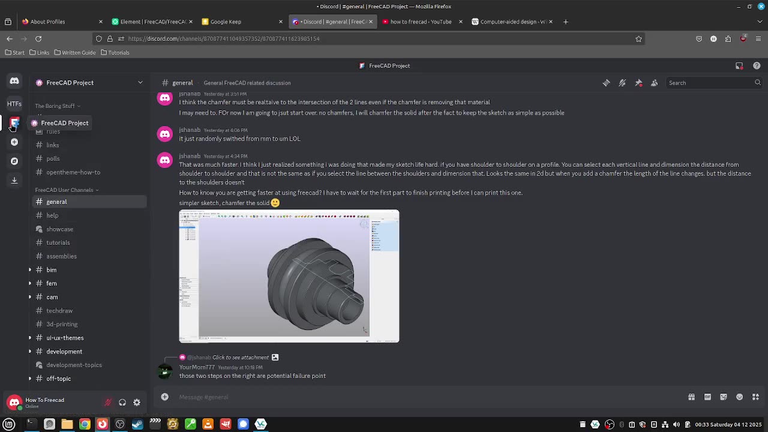768x432 pixels.
Task: Open the Apps launcher icon in message bar
Action: click(755, 397)
